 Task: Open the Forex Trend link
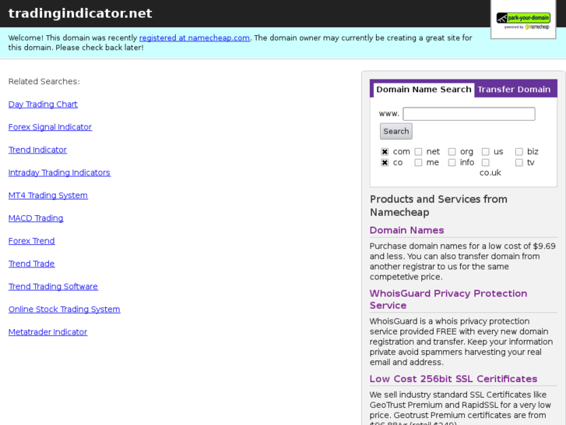point(31,241)
